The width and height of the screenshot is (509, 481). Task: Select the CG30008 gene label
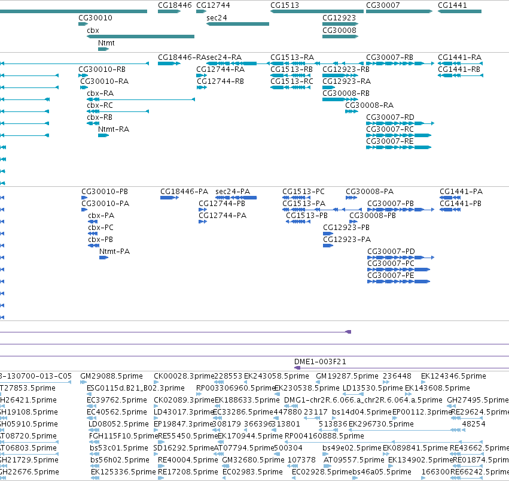pyautogui.click(x=339, y=31)
